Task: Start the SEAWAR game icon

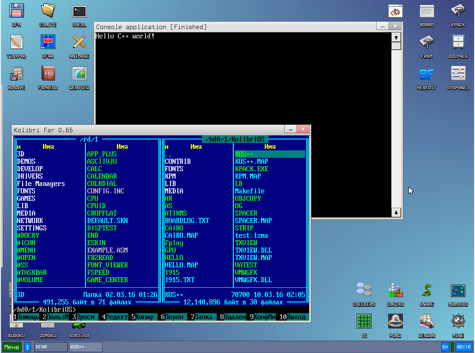Action: click(x=426, y=322)
